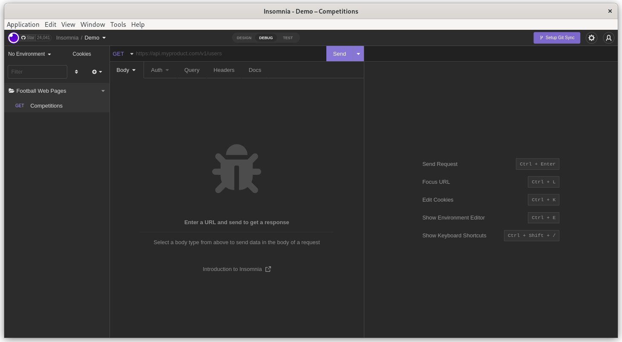Image resolution: width=622 pixels, height=342 pixels.
Task: Open the GET method dropdown
Action: tap(123, 54)
